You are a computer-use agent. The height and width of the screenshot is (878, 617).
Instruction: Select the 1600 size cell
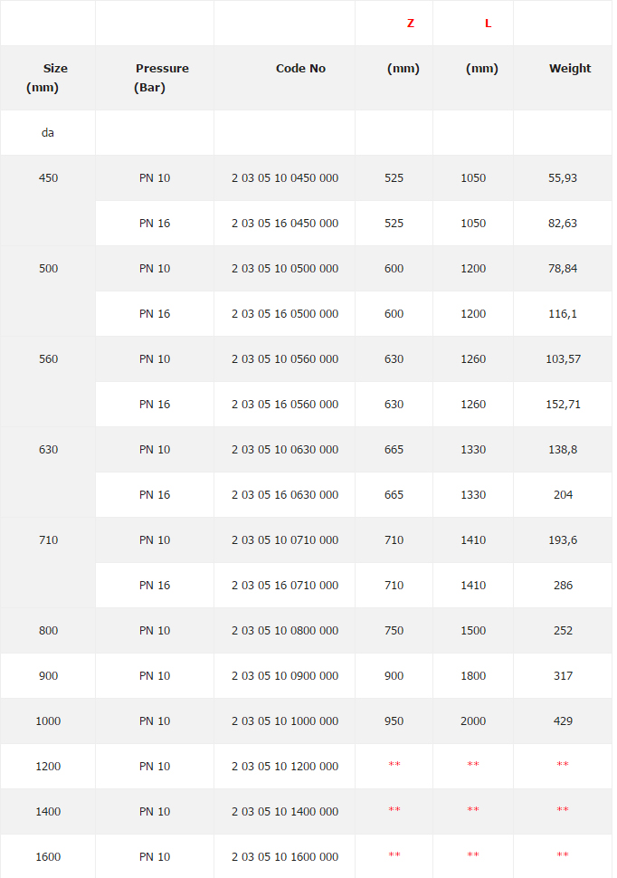(49, 857)
